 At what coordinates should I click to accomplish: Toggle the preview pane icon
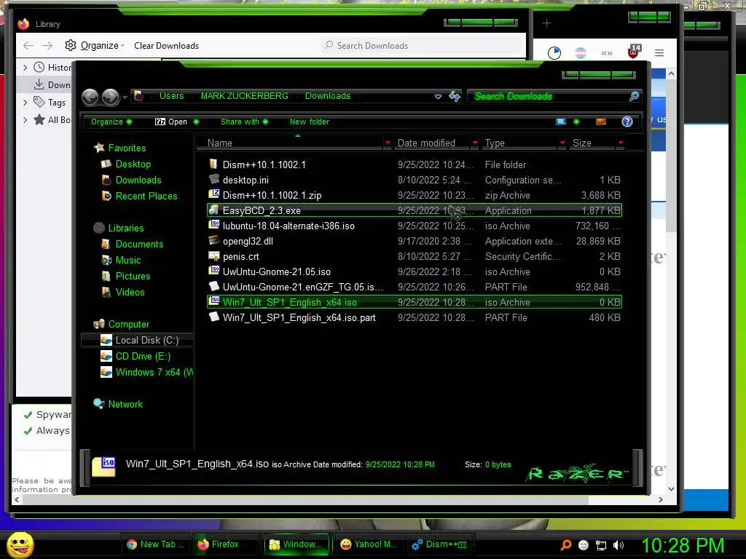[x=601, y=122]
